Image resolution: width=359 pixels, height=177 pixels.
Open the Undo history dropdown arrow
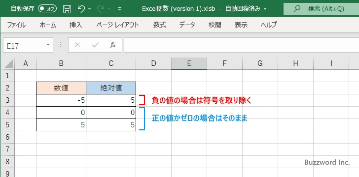tap(90, 9)
